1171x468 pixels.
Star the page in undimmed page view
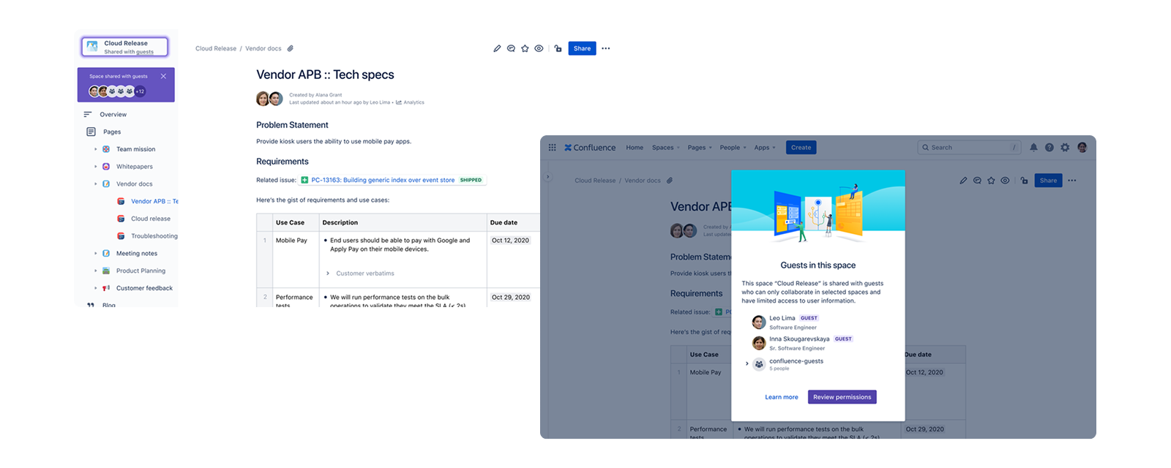click(525, 49)
